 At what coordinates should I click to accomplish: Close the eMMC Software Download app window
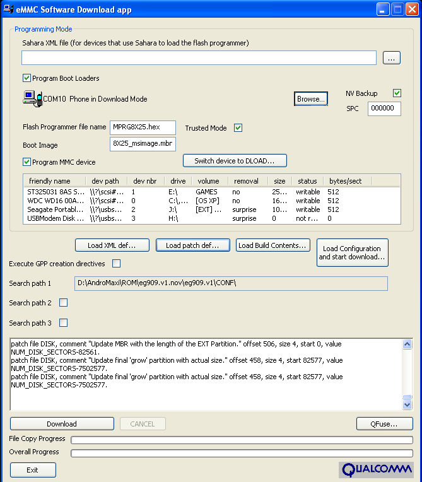(x=412, y=9)
